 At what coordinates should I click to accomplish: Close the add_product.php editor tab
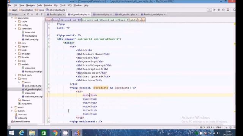[137, 14]
